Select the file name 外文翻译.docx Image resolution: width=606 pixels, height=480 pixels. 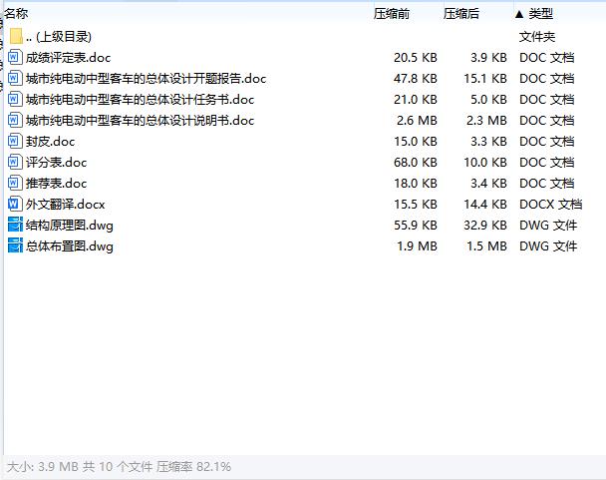point(66,204)
